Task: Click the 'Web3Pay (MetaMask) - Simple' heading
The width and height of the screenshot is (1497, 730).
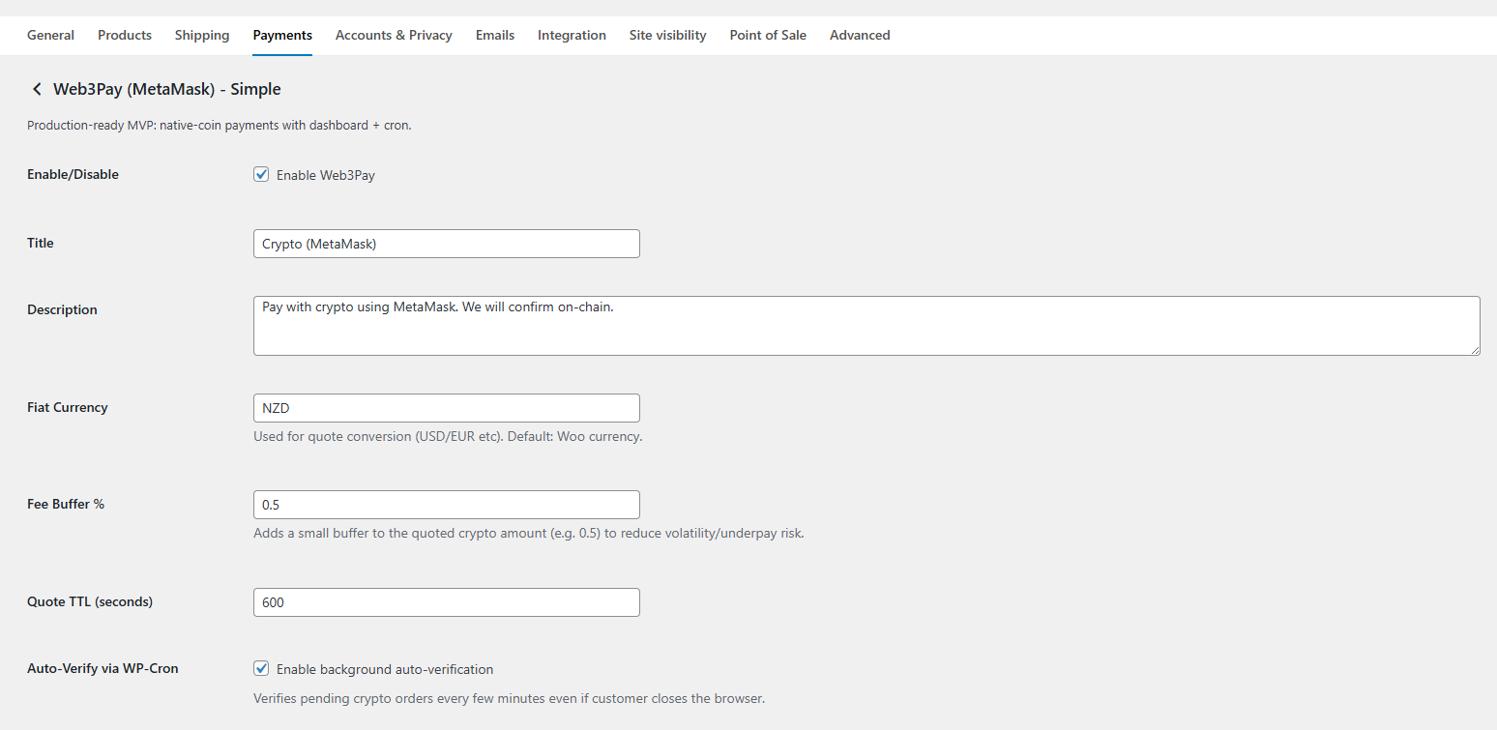Action: (167, 89)
